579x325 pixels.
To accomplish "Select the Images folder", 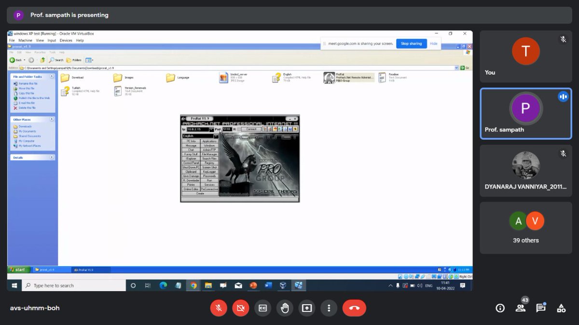I will tap(124, 78).
